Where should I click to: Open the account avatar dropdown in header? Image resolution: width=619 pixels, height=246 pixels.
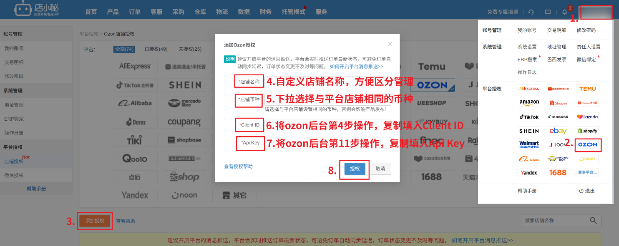[x=596, y=12]
